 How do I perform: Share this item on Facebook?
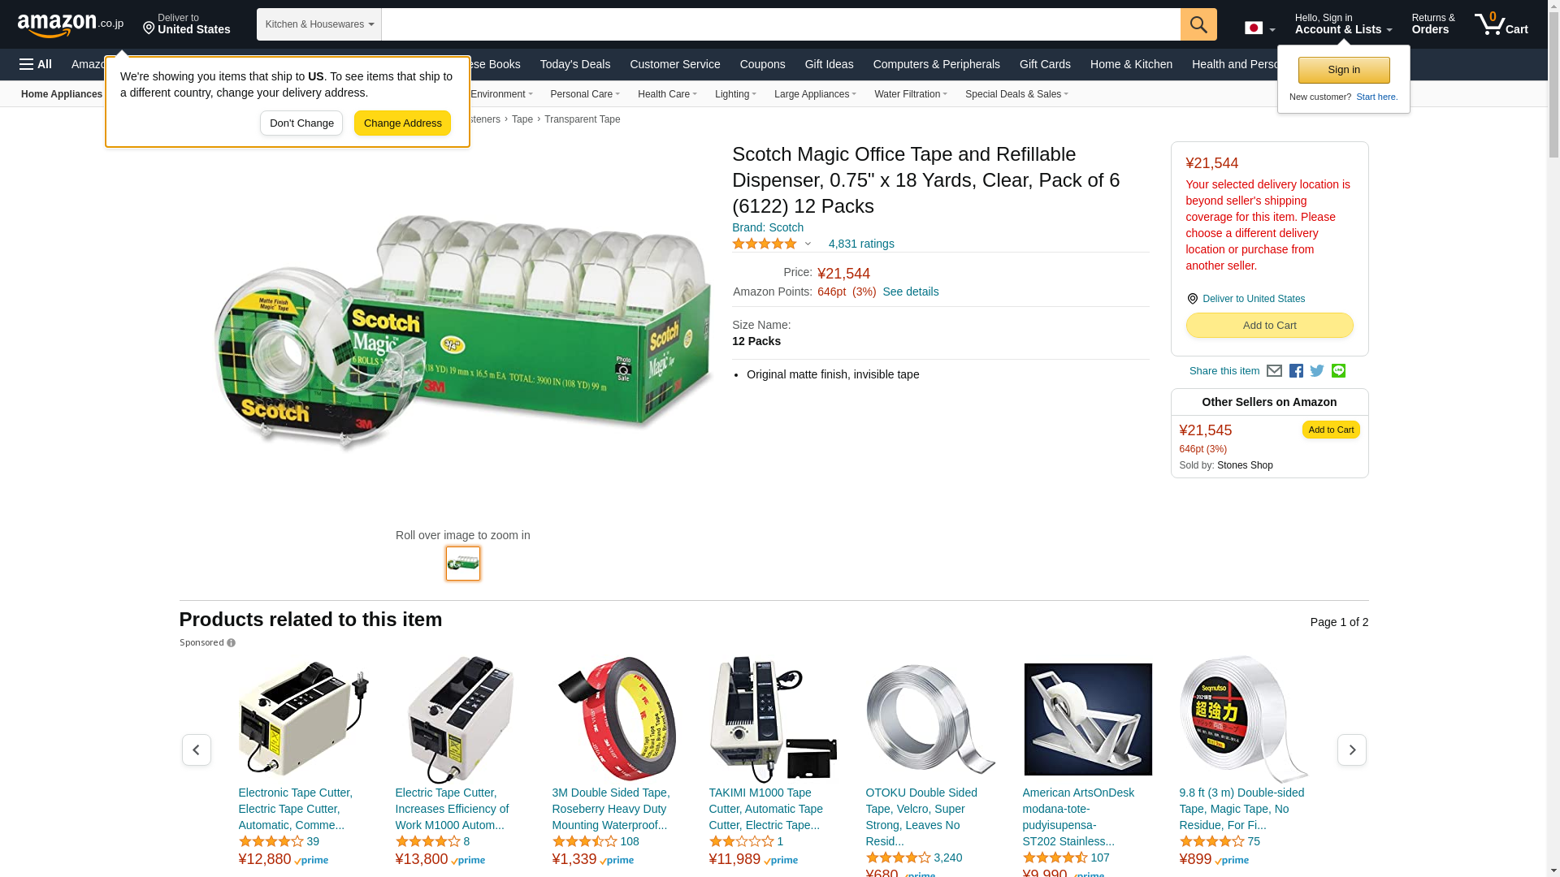coord(1296,371)
